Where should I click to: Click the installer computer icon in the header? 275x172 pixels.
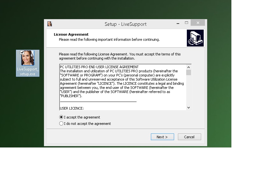[x=195, y=38]
